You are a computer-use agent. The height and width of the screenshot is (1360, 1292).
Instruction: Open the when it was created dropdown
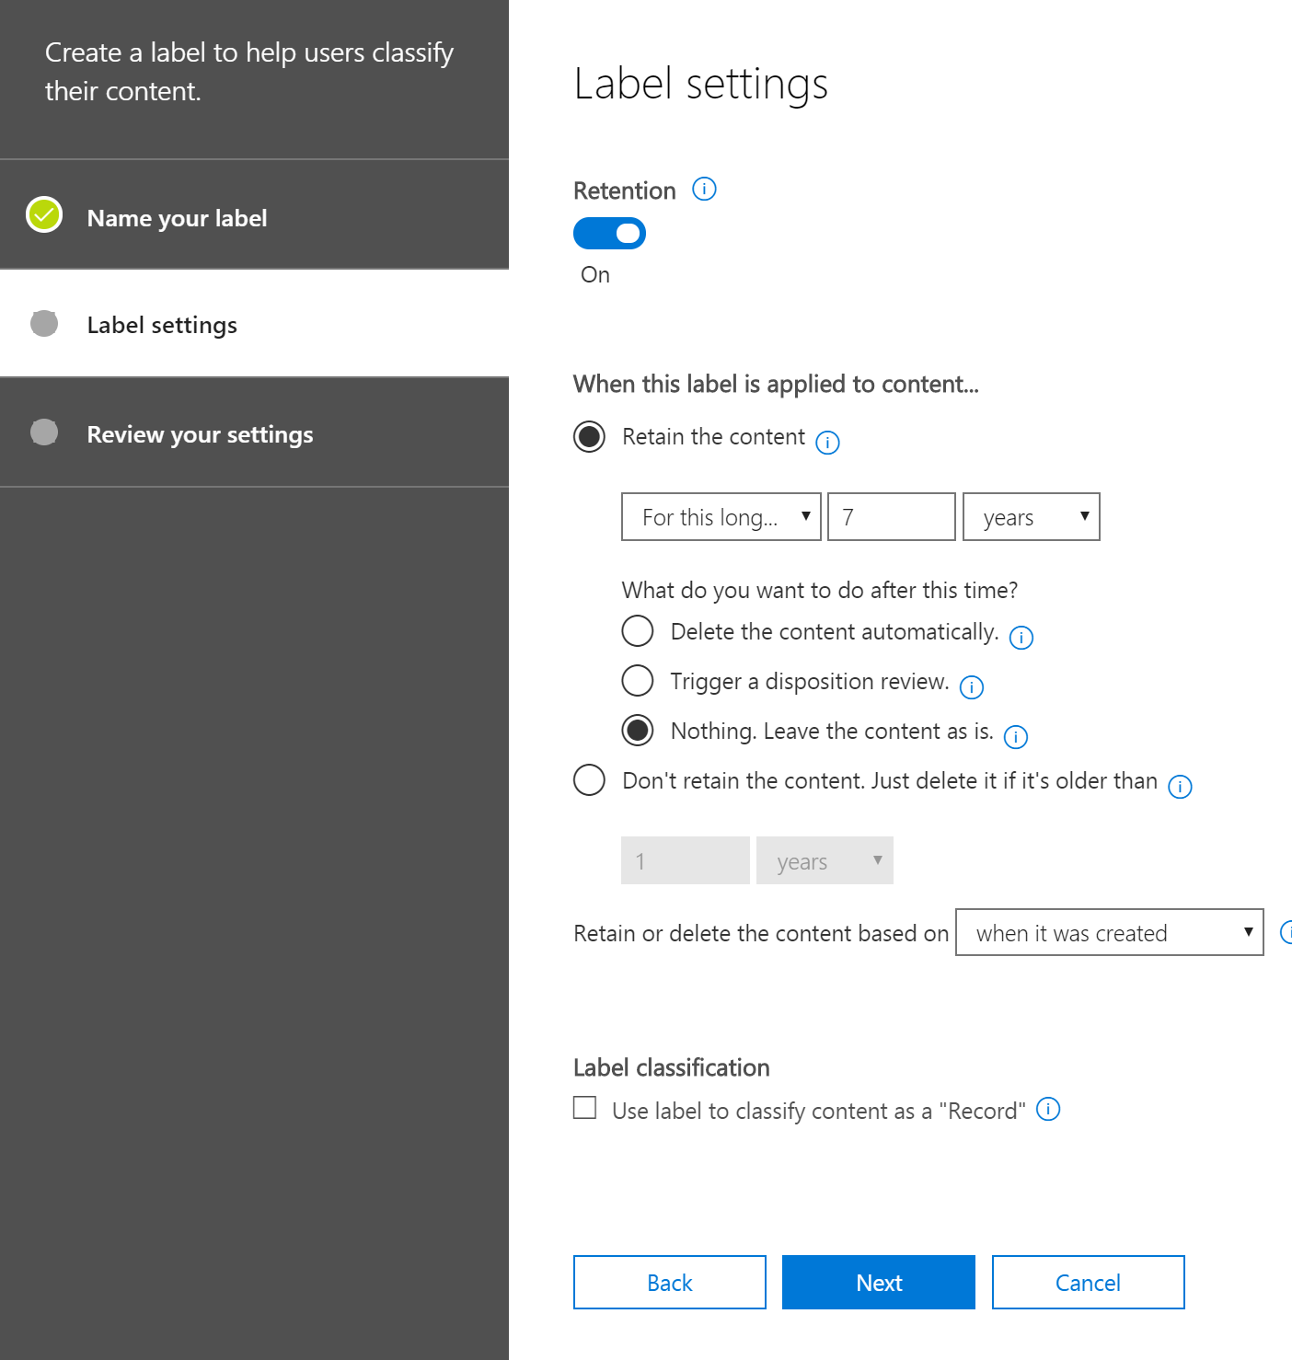pyautogui.click(x=1109, y=933)
